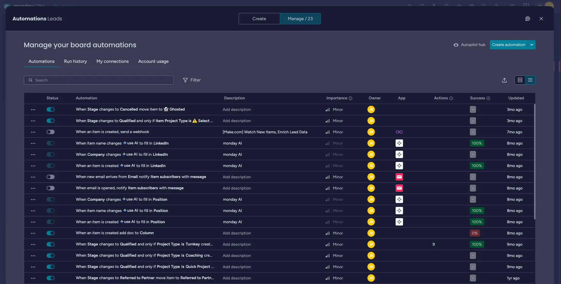The width and height of the screenshot is (561, 284).
Task: Expand the Create automation dropdown arrow
Action: click(532, 45)
